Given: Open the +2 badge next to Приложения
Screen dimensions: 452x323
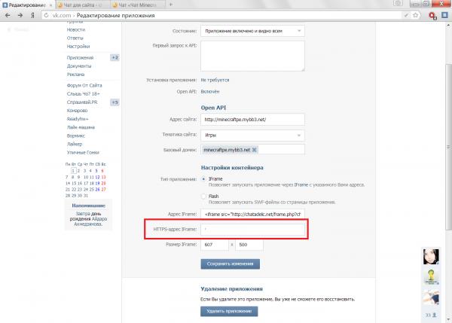Looking at the screenshot, I should (x=115, y=57).
